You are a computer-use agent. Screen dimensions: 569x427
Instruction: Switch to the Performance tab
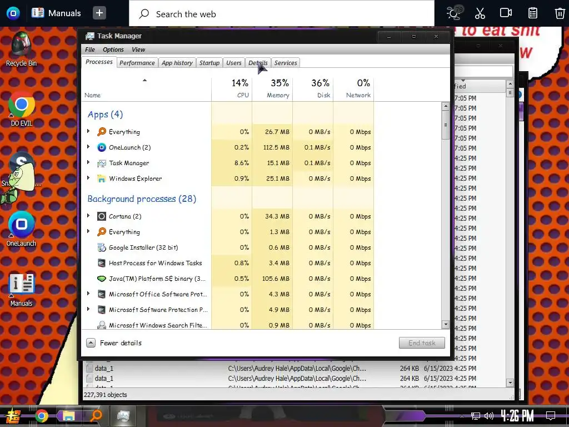coord(137,63)
